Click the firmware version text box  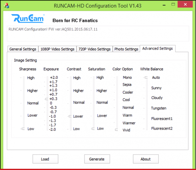98,33
